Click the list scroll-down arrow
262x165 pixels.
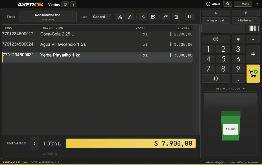pyautogui.click(x=196, y=134)
